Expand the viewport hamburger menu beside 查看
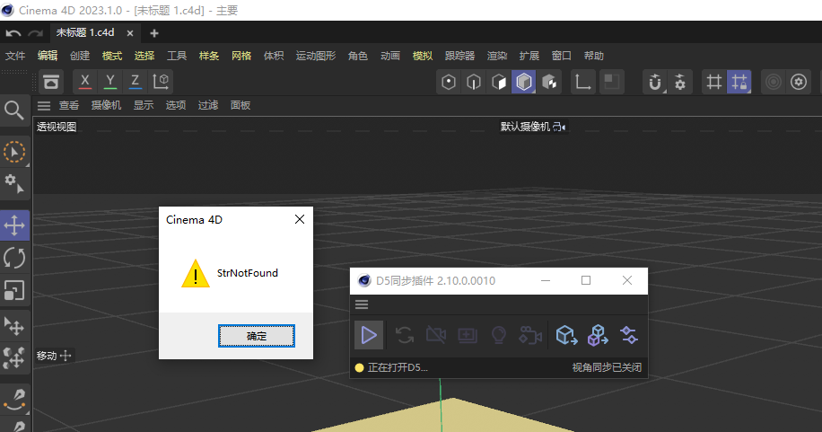 click(x=44, y=105)
